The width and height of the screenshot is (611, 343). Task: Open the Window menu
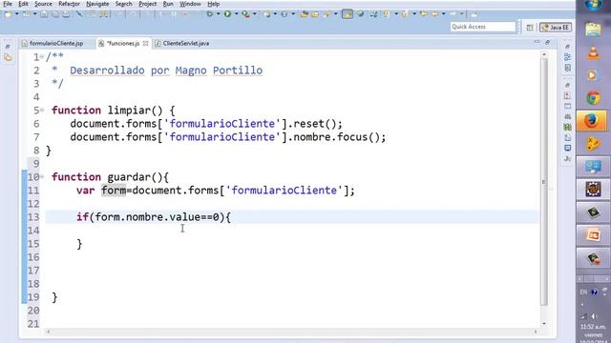point(190,4)
